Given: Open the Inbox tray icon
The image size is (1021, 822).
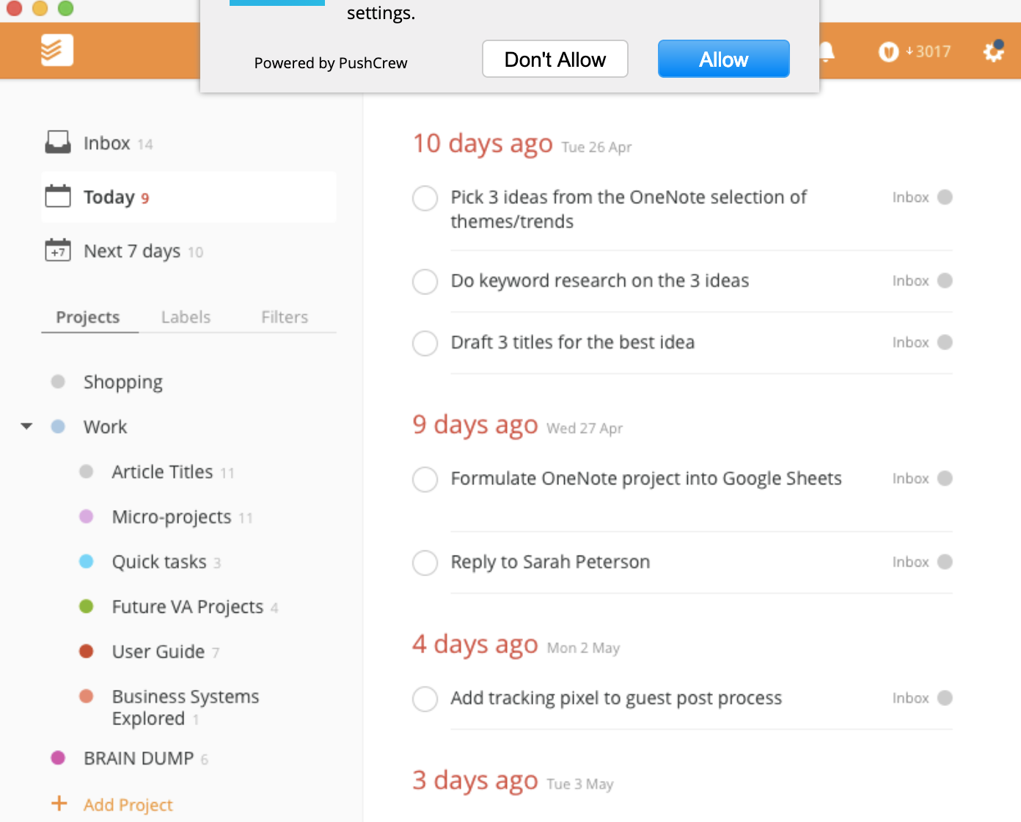Looking at the screenshot, I should (58, 142).
